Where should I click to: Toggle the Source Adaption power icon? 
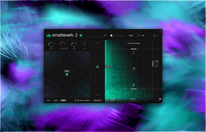click(75, 100)
